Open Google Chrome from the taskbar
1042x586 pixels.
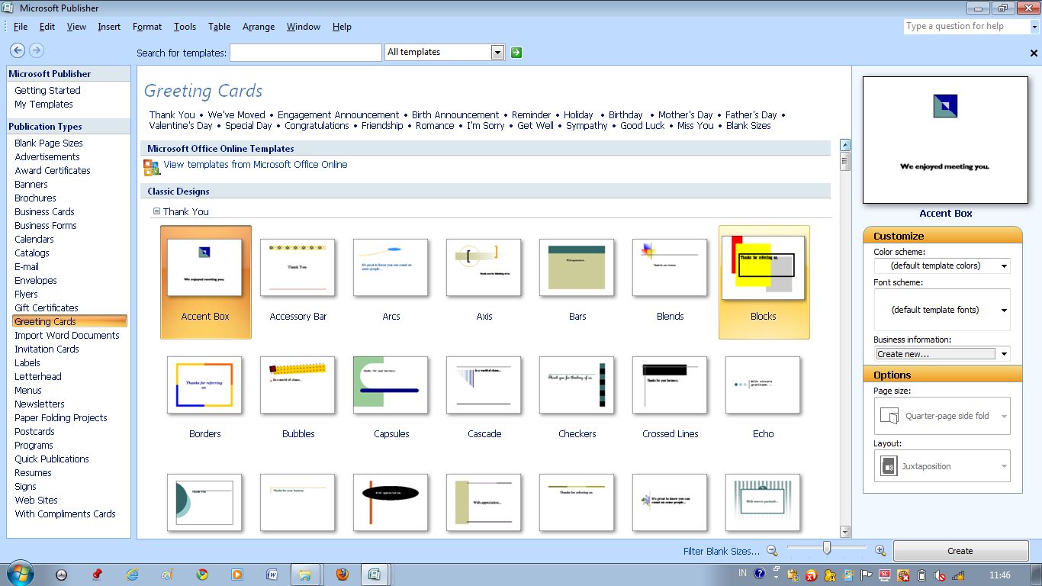tap(201, 575)
